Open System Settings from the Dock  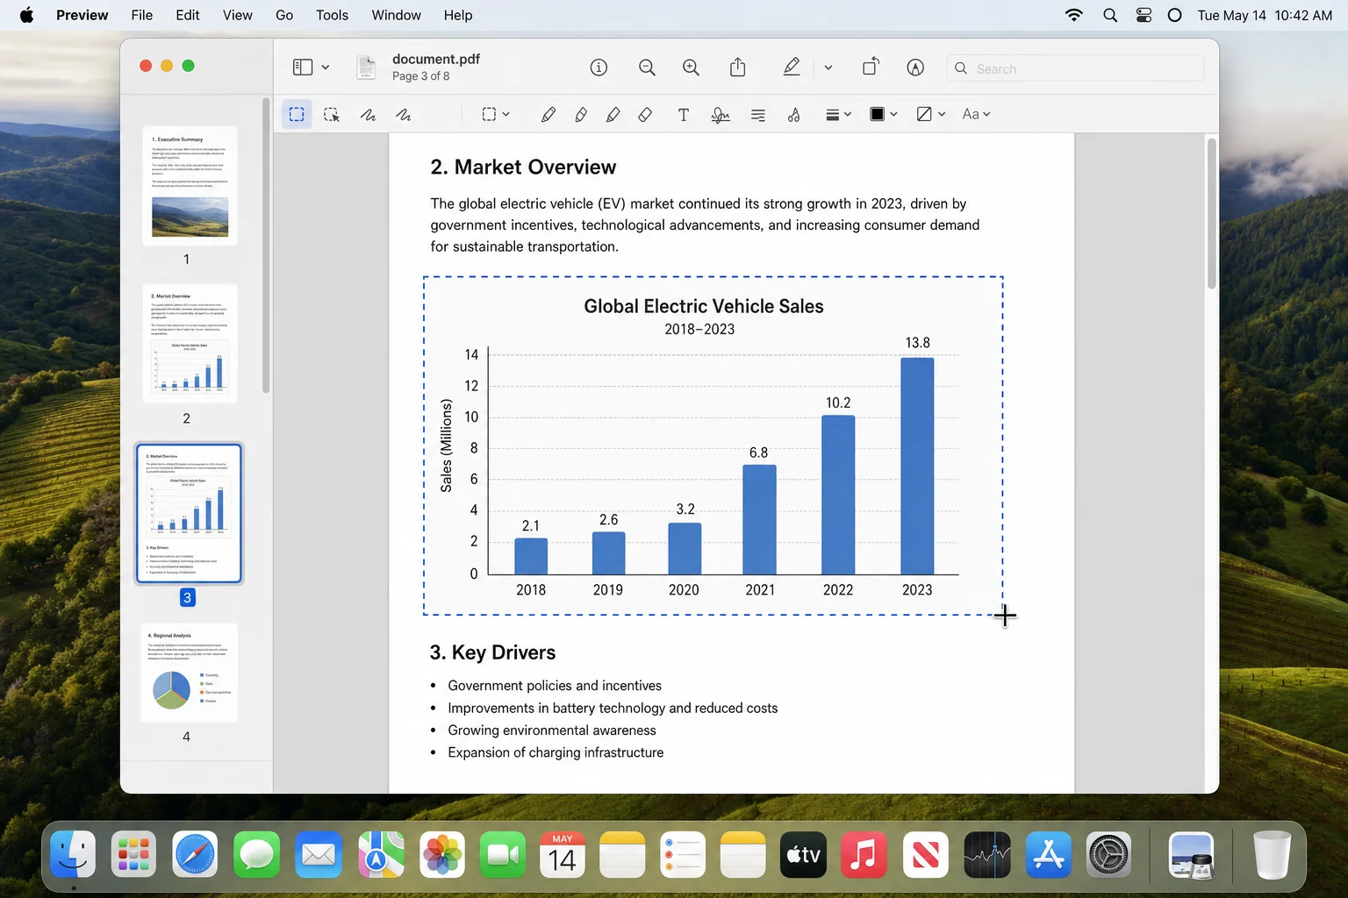pos(1109,855)
